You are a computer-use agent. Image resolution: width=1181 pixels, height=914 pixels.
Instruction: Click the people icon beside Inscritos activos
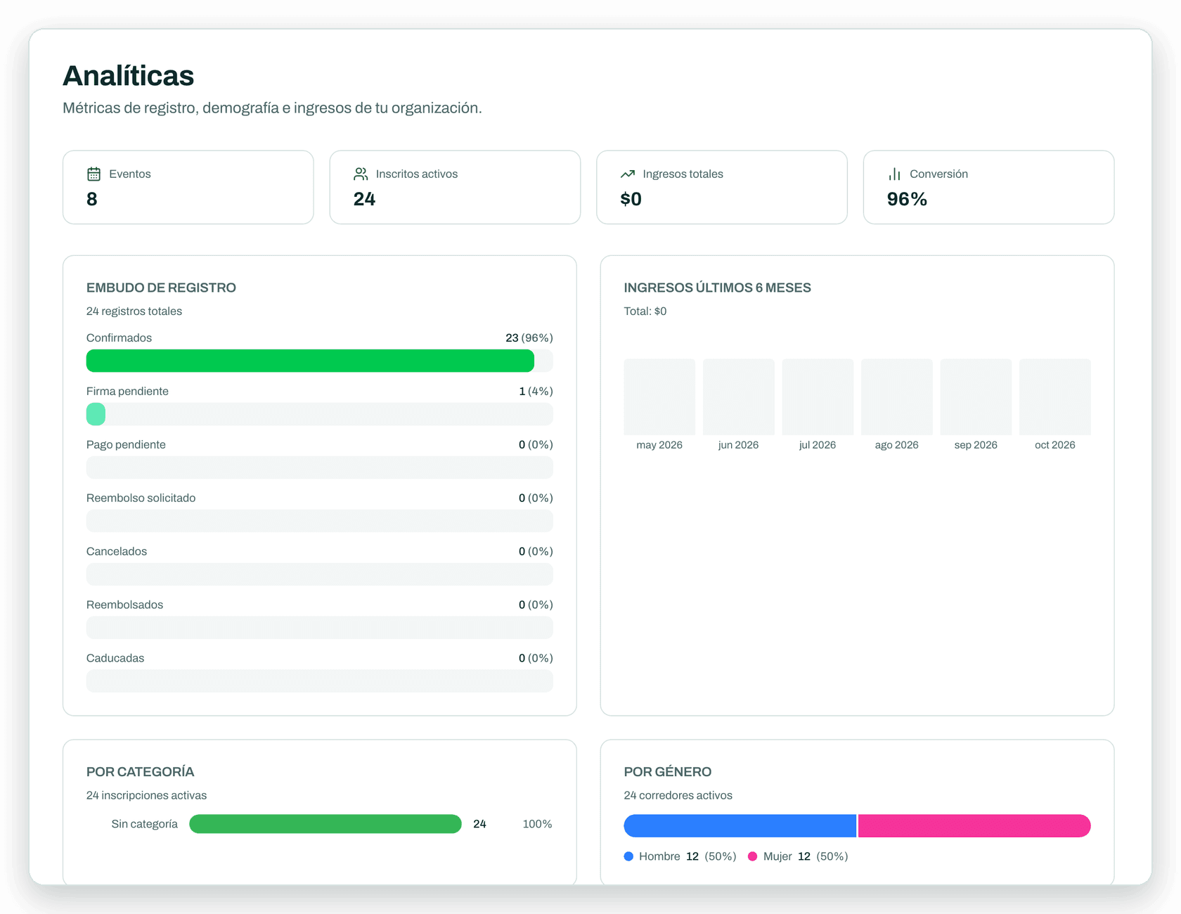coord(361,174)
